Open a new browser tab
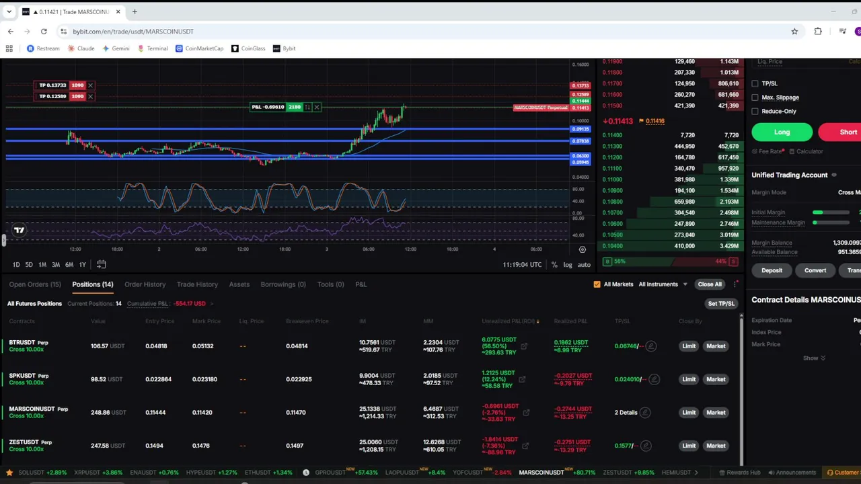 tap(135, 11)
